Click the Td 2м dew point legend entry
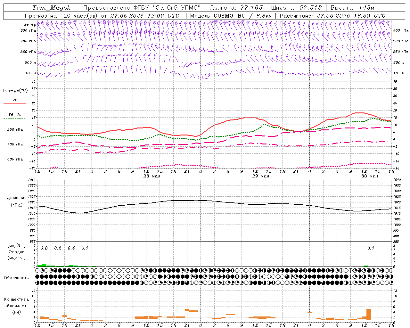This screenshot has width=410, height=328. pos(15,115)
